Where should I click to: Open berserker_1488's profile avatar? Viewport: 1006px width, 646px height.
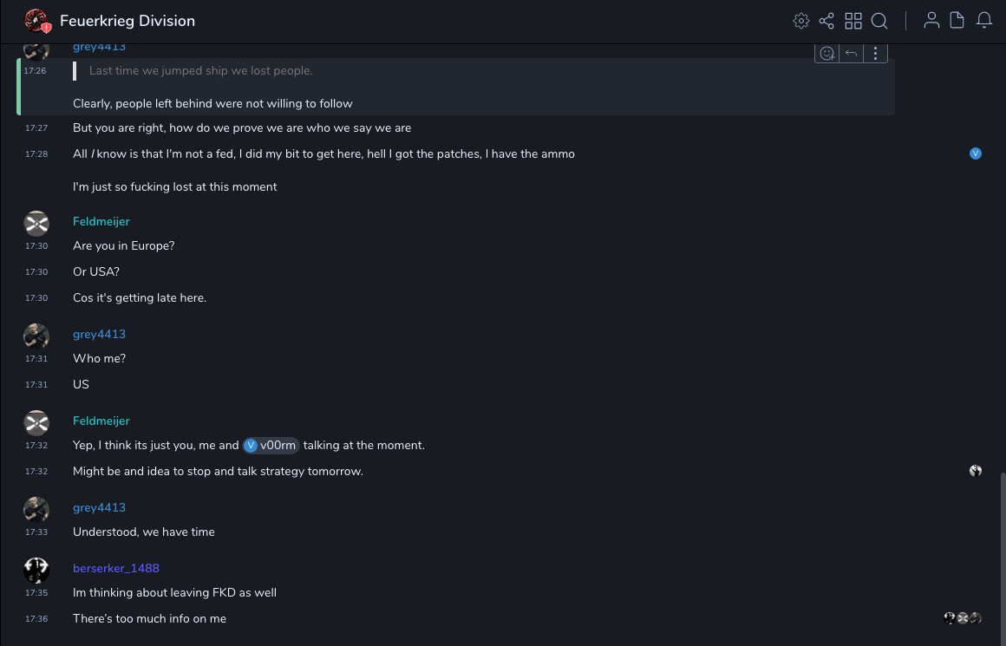coord(36,570)
